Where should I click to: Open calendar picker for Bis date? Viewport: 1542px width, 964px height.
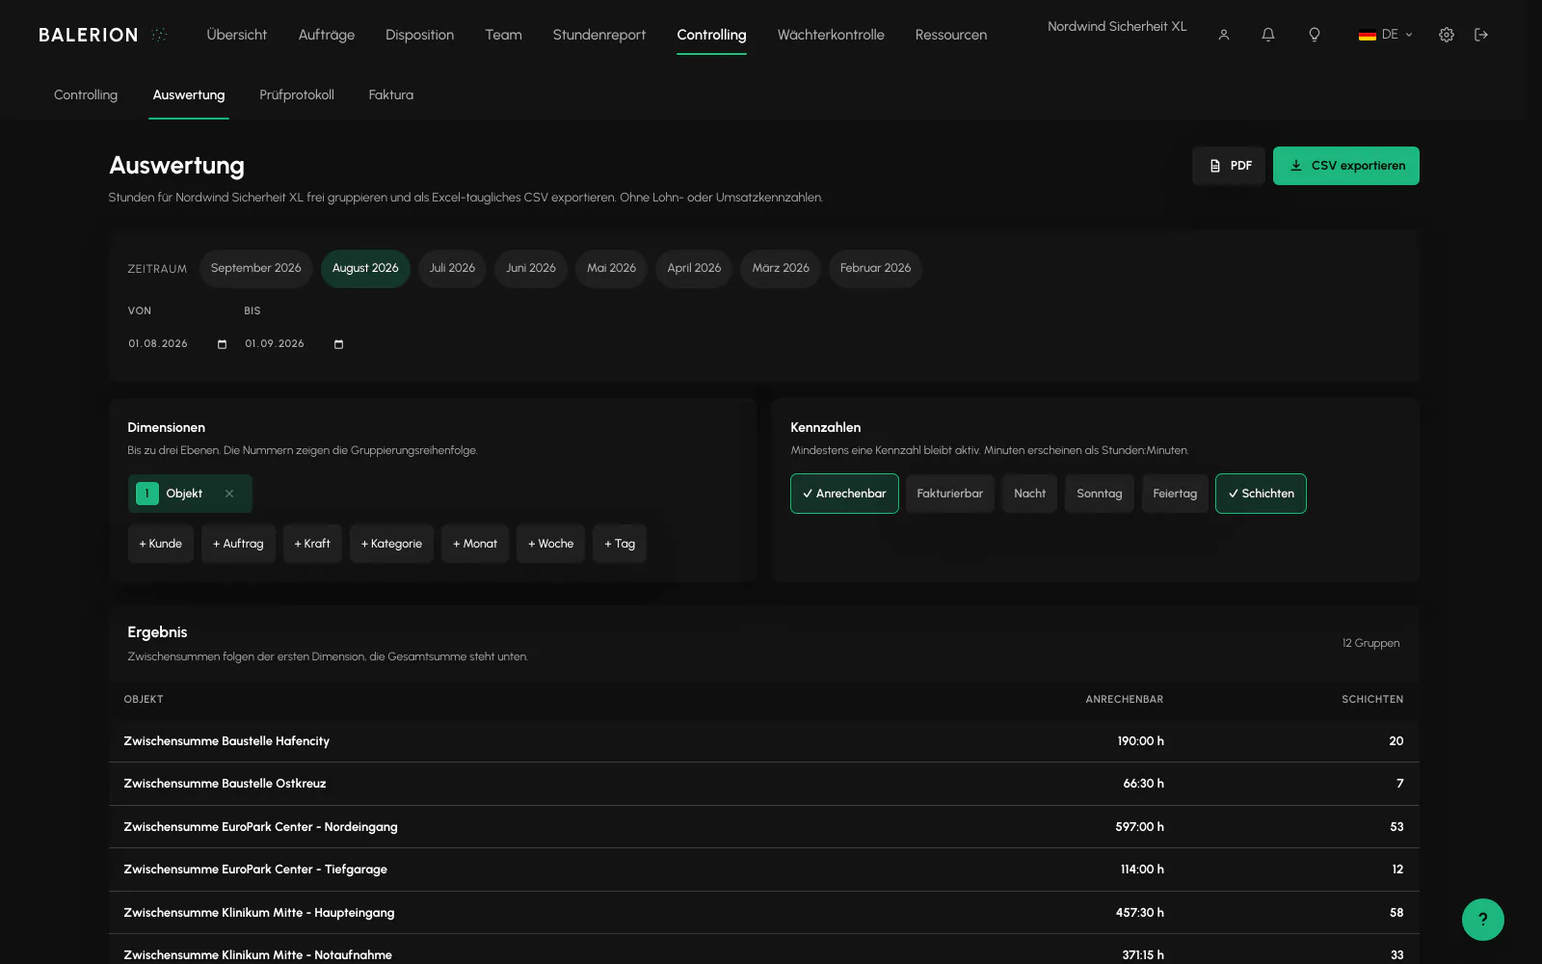(x=338, y=344)
